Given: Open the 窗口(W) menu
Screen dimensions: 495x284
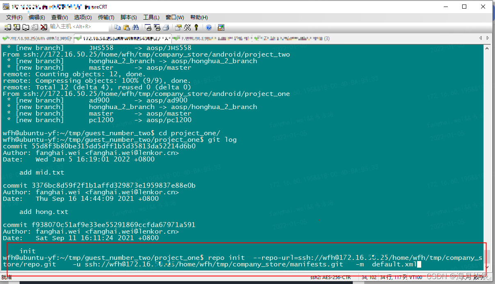Looking at the screenshot, I should point(175,17).
